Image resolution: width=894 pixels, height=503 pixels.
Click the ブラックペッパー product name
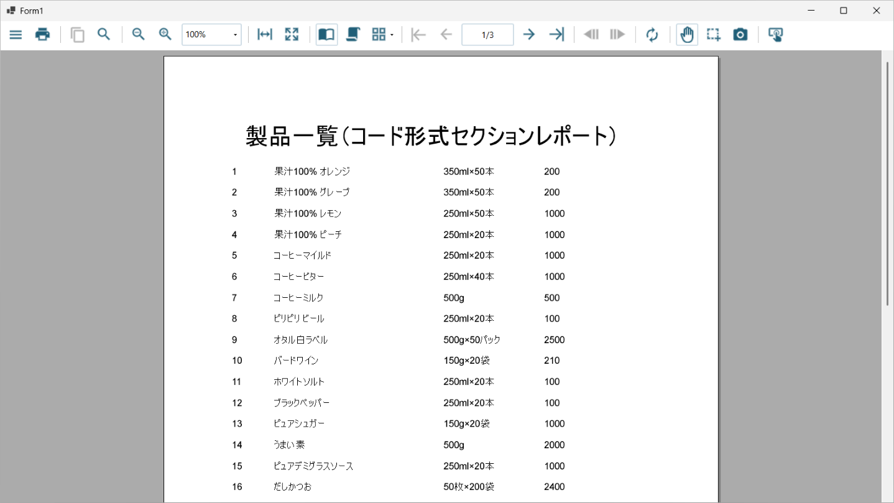(x=302, y=403)
